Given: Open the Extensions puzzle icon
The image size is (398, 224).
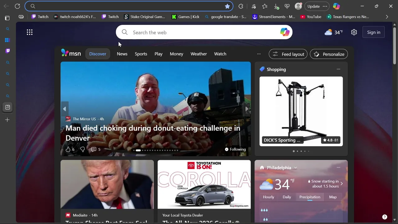Looking at the screenshot, I should 241,6.
